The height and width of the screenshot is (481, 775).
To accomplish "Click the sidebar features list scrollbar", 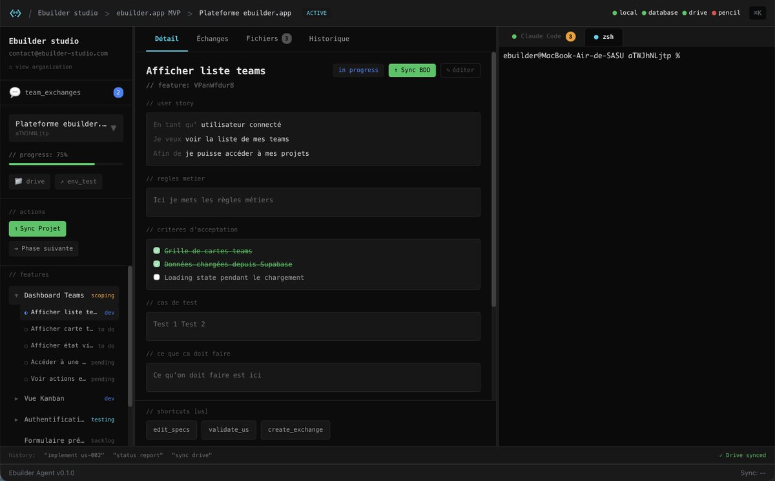I will tap(130, 336).
